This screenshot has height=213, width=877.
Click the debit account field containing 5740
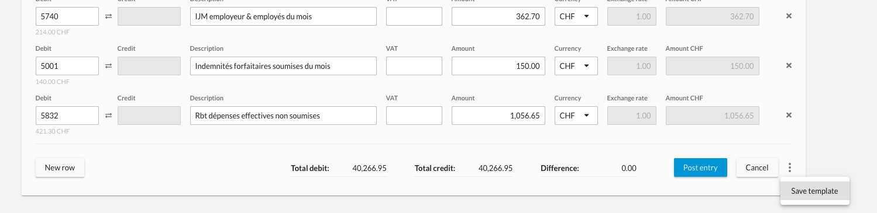67,16
